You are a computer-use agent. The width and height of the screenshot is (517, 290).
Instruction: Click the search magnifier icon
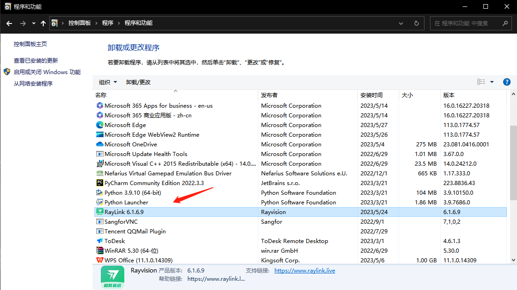(505, 23)
